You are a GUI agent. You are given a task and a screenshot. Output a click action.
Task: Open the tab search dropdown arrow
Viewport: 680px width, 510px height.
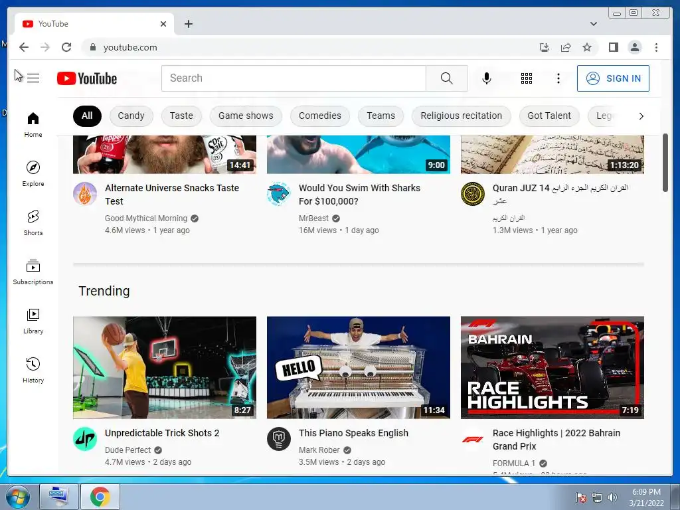(593, 24)
